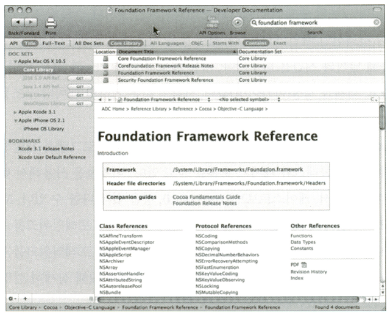Choose the All Languages filter

167,43
